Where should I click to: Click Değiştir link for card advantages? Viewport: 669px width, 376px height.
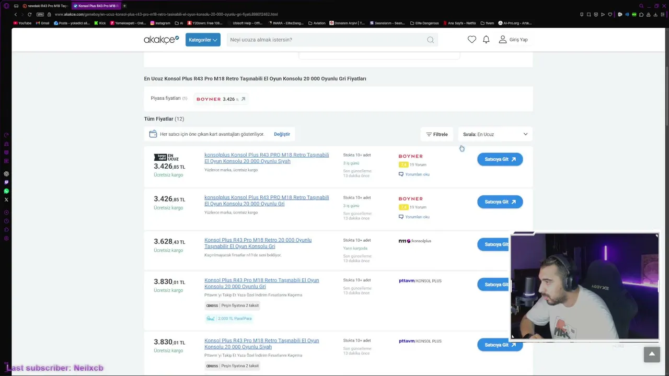[x=282, y=134]
